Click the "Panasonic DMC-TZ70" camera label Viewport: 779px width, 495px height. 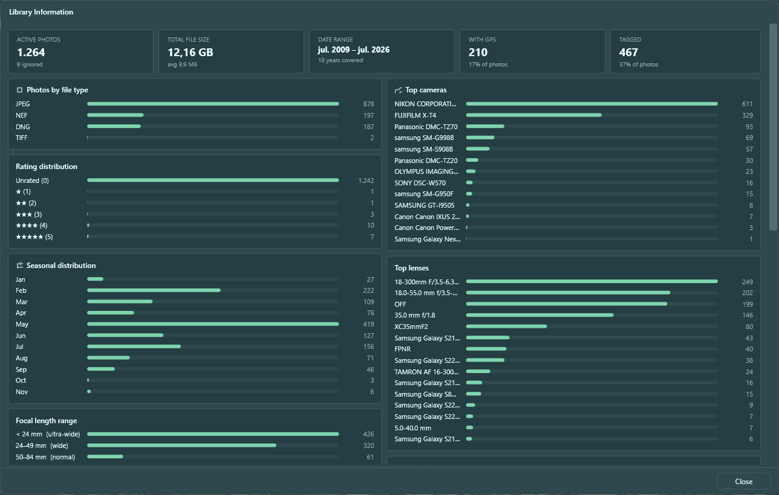coord(426,127)
